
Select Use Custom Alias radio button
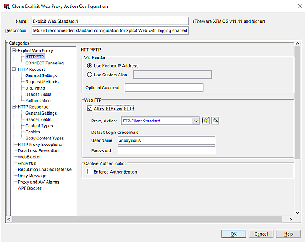coord(90,75)
